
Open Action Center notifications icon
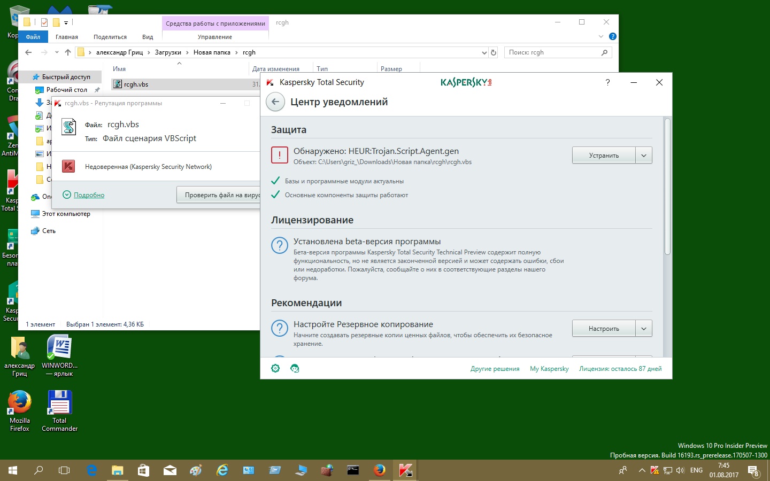click(x=753, y=471)
